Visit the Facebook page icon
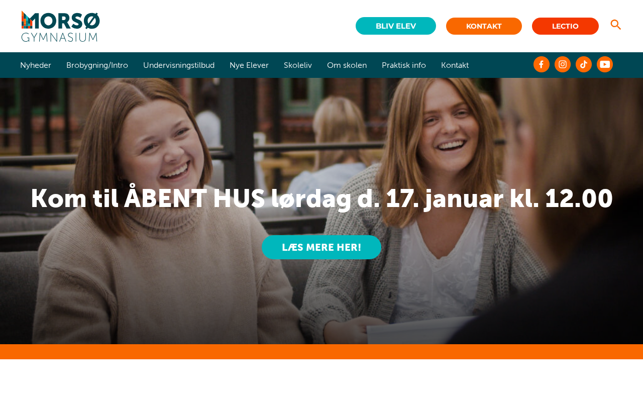Viewport: 643px width, 402px height. [x=542, y=64]
